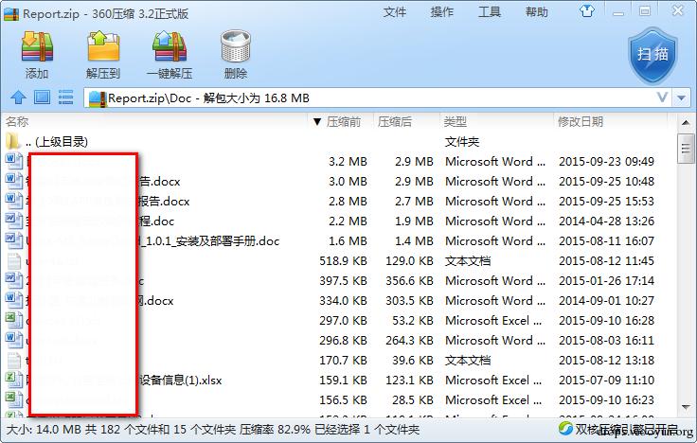Open the 文件 menu
Image resolution: width=697 pixels, height=443 pixels.
pyautogui.click(x=395, y=11)
